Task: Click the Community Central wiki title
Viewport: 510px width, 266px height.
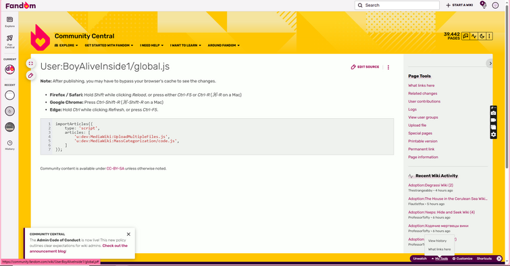Action: point(84,36)
